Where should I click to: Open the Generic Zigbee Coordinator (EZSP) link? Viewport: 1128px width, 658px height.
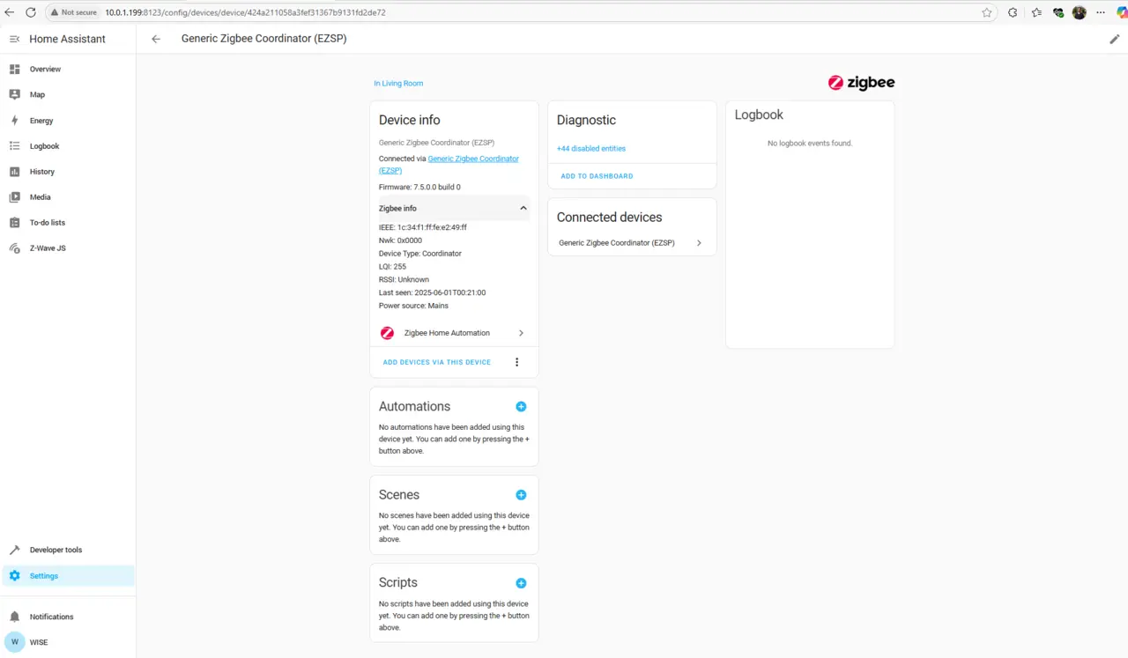pos(449,165)
